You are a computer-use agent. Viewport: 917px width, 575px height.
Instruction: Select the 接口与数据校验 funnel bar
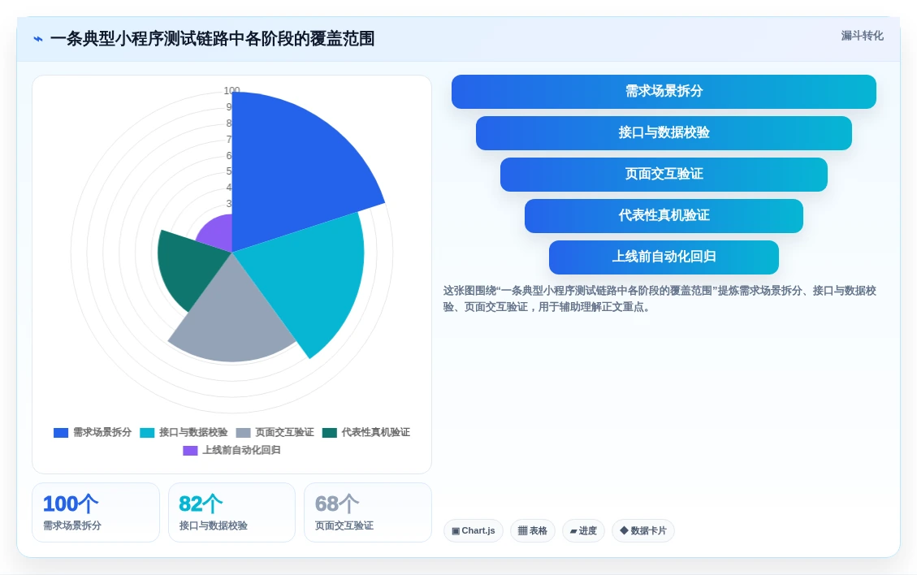point(664,133)
